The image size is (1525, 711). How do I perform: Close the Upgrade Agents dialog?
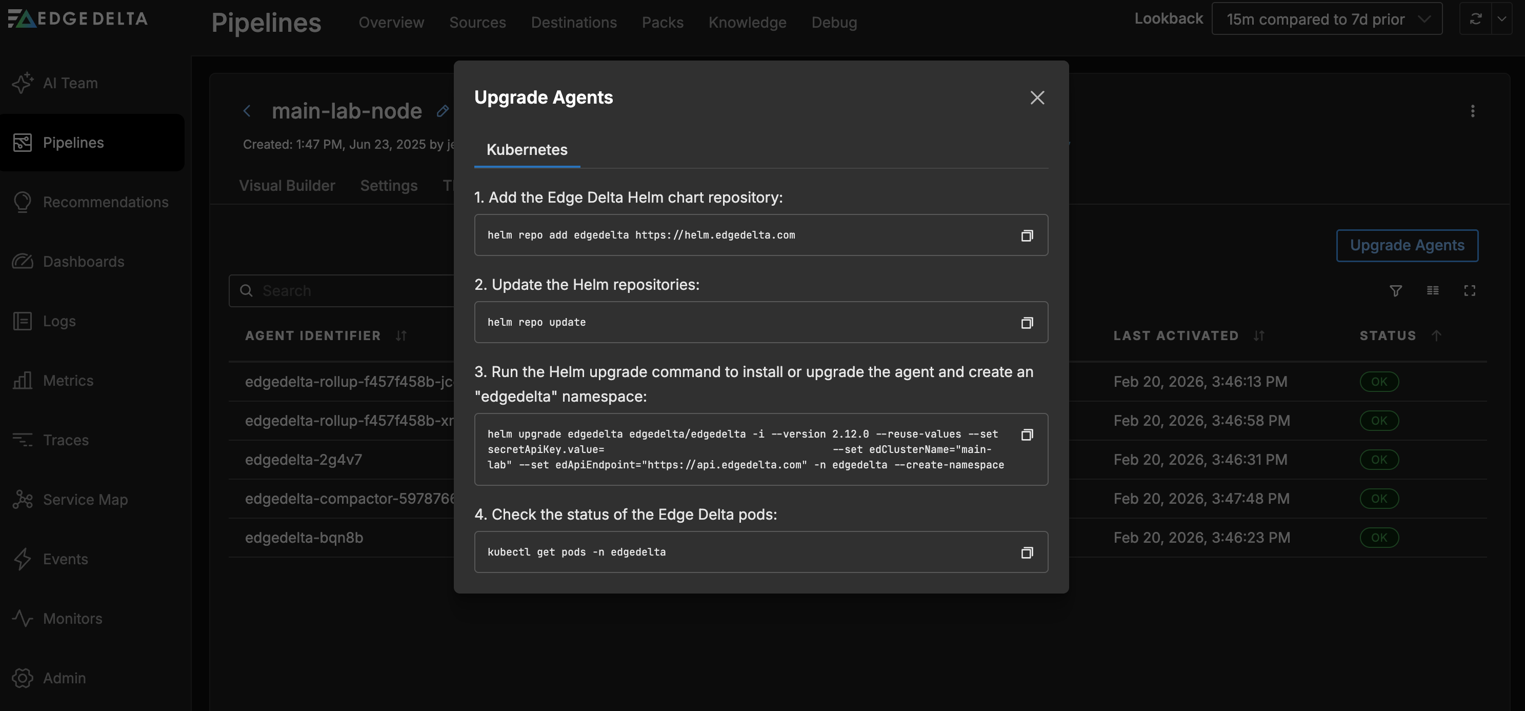tap(1037, 97)
